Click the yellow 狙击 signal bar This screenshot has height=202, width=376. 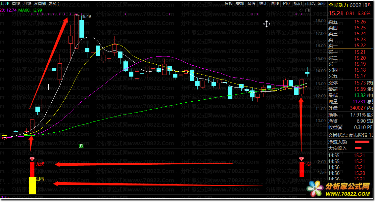pos(32,185)
